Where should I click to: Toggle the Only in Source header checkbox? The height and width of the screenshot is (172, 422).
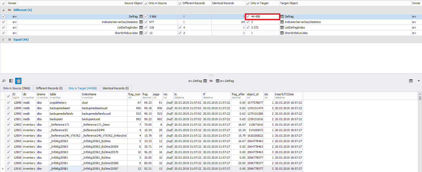tap(146, 3)
